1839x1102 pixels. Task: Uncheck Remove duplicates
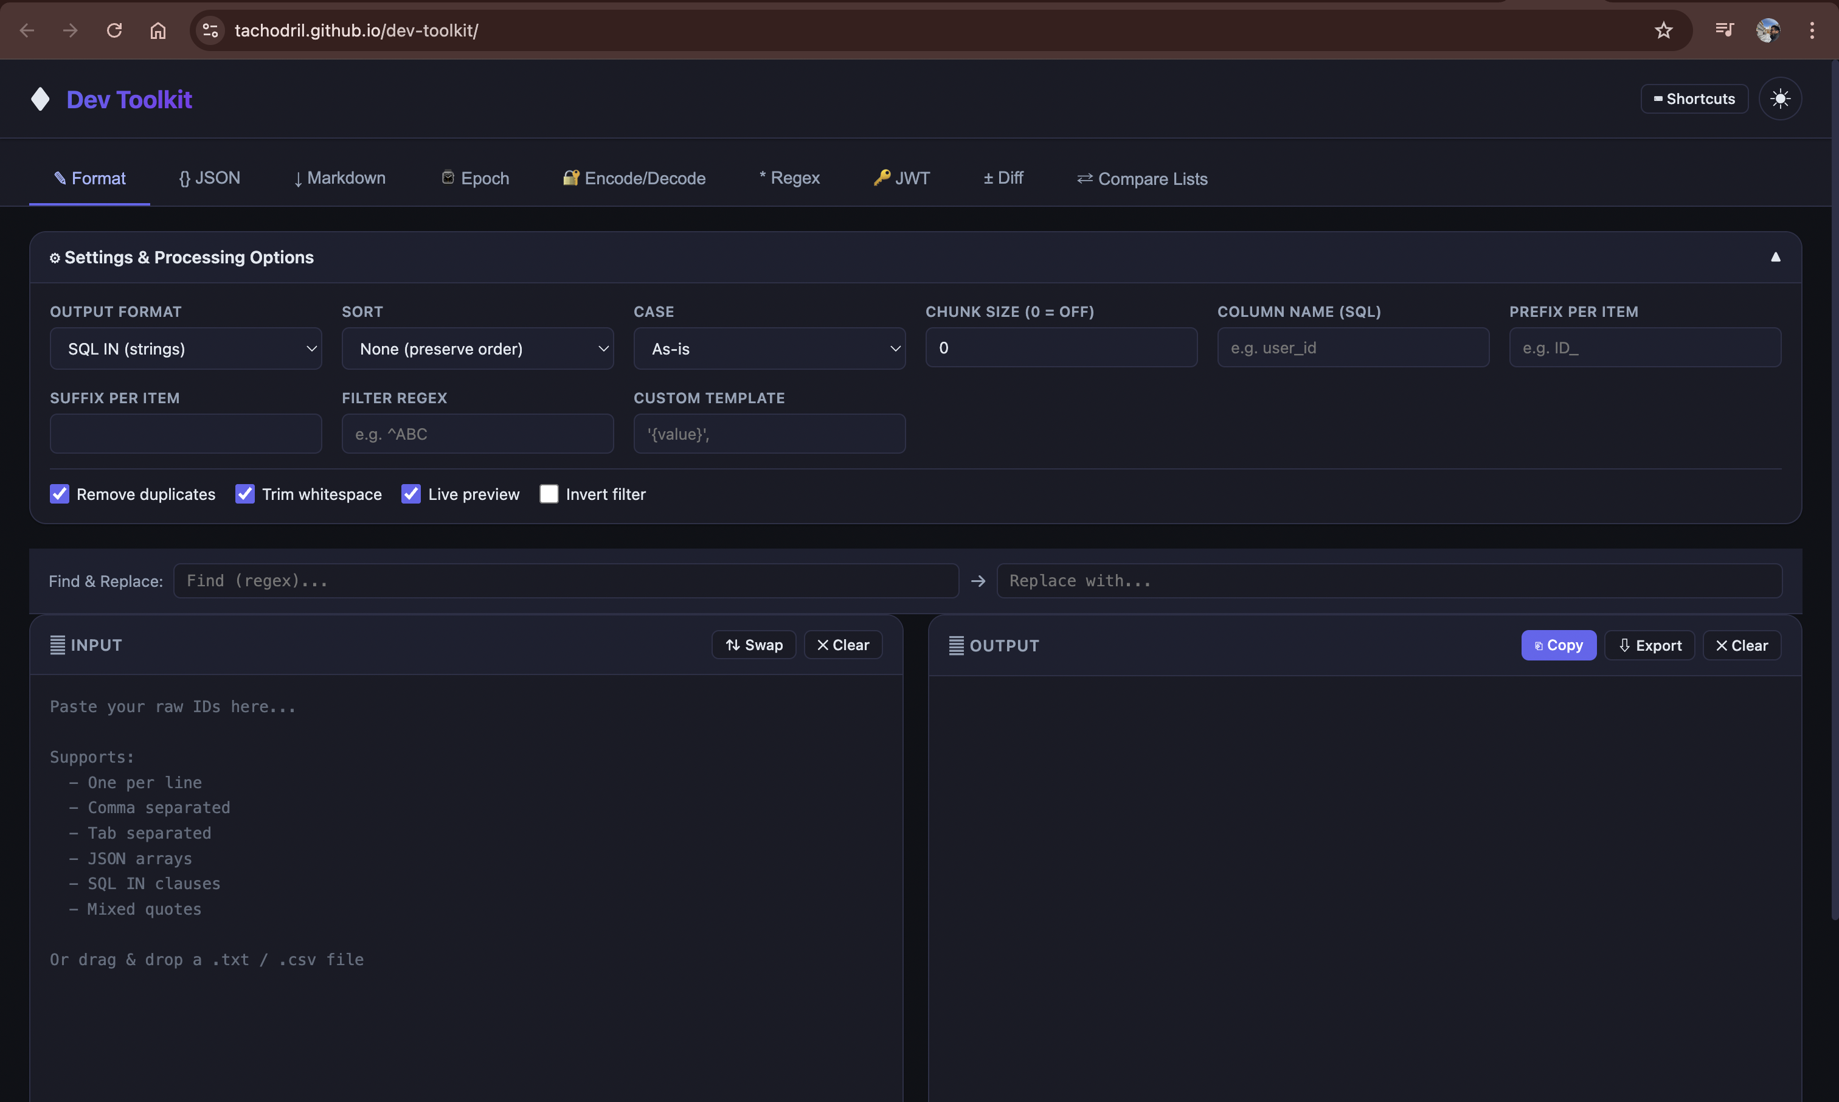tap(60, 493)
